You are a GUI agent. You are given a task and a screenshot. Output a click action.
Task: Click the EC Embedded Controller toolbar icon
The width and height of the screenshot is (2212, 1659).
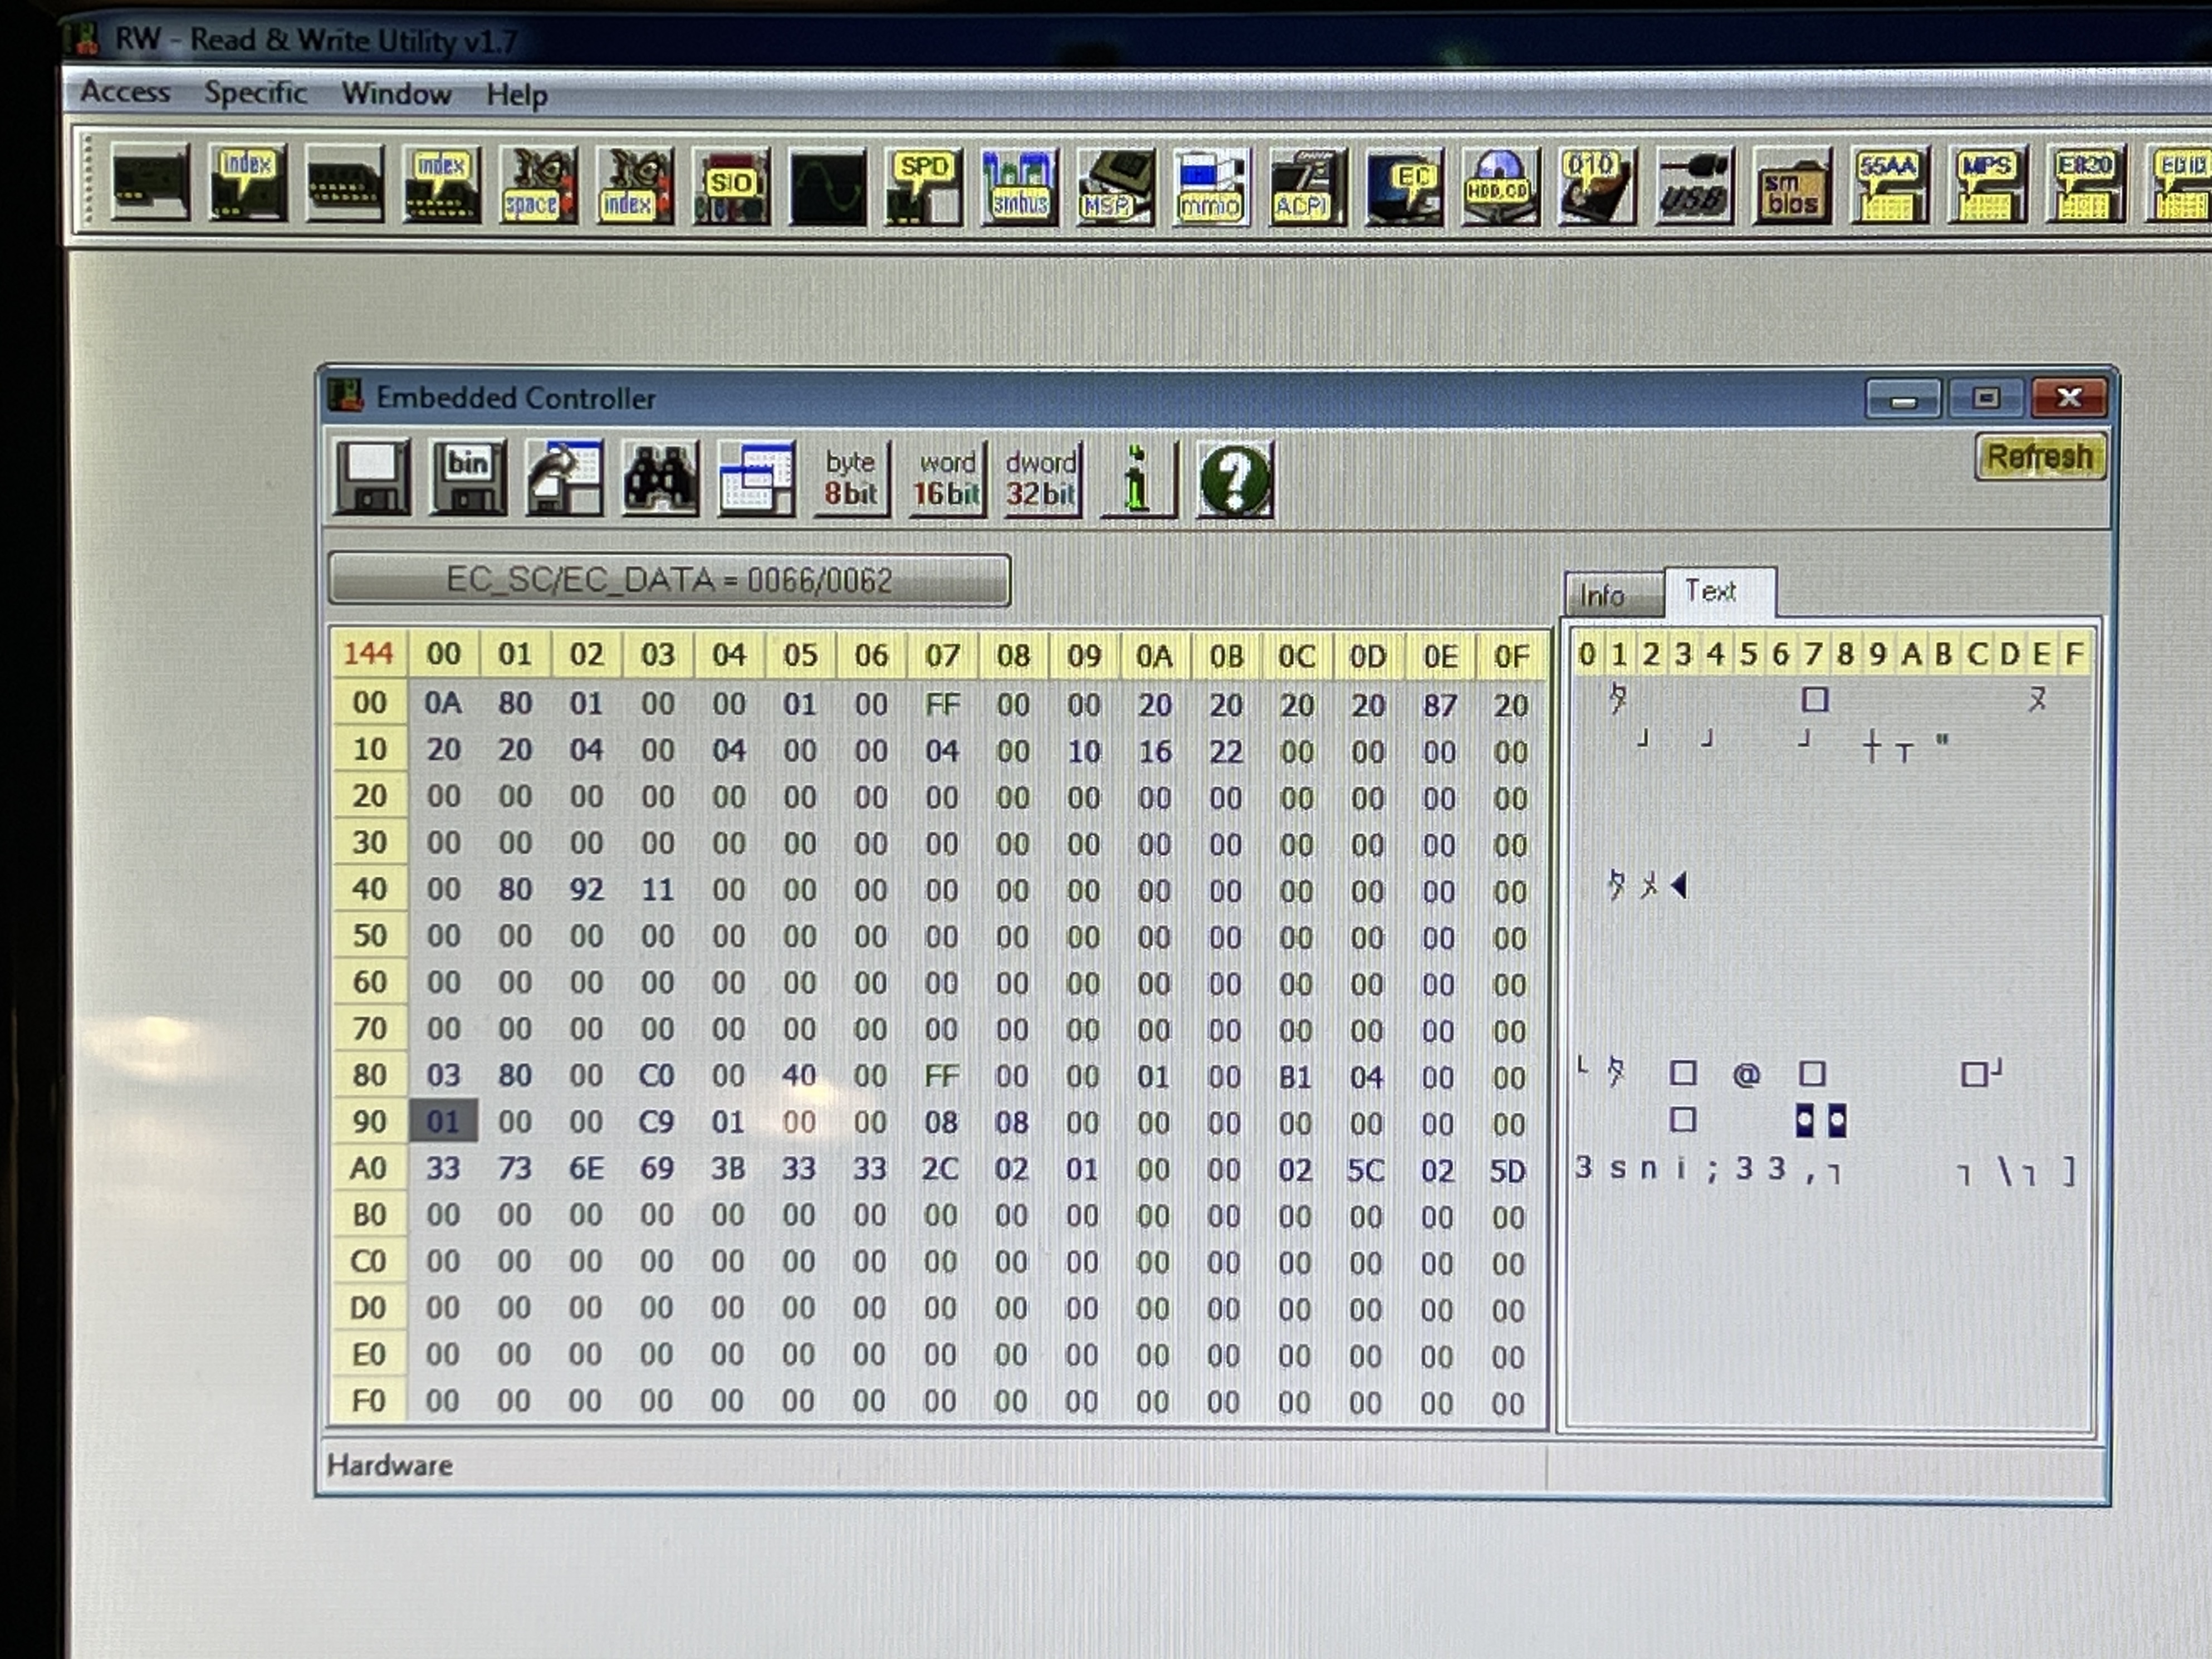(x=1404, y=186)
